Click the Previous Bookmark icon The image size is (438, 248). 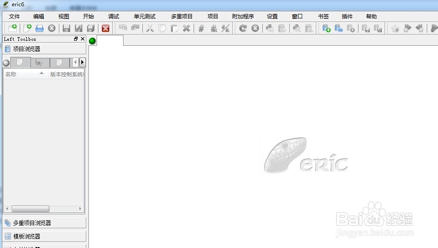[x=420, y=28]
